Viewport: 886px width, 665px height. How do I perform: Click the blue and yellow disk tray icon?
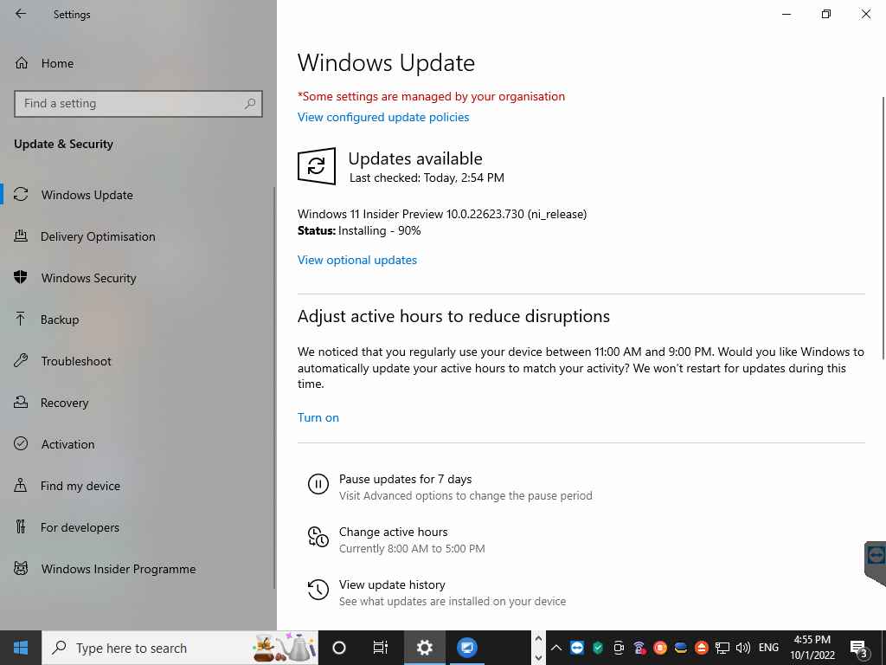click(x=681, y=648)
